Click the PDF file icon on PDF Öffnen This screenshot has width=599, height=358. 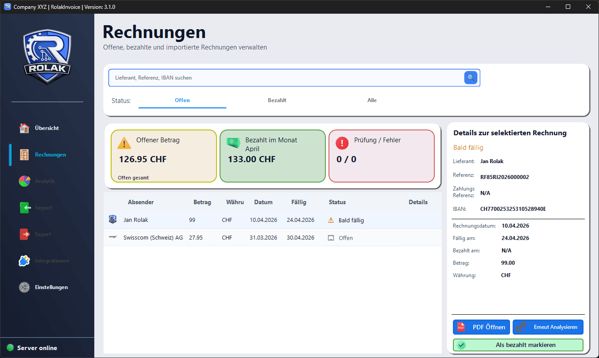coord(461,327)
